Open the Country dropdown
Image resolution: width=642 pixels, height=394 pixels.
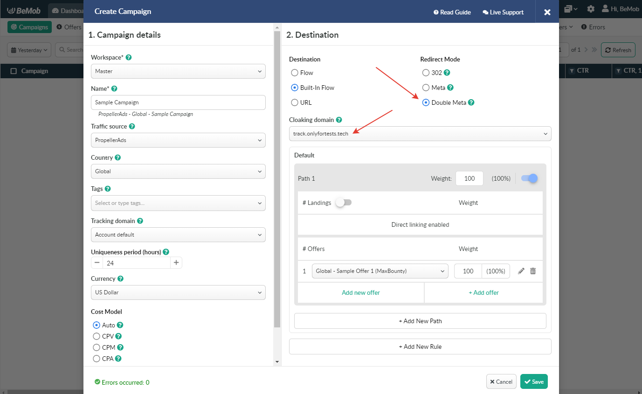pyautogui.click(x=178, y=171)
